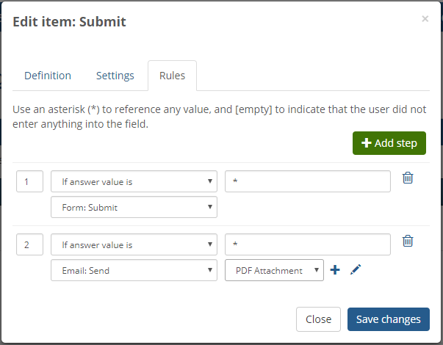Open the PDF Attachment dropdown

pos(274,270)
